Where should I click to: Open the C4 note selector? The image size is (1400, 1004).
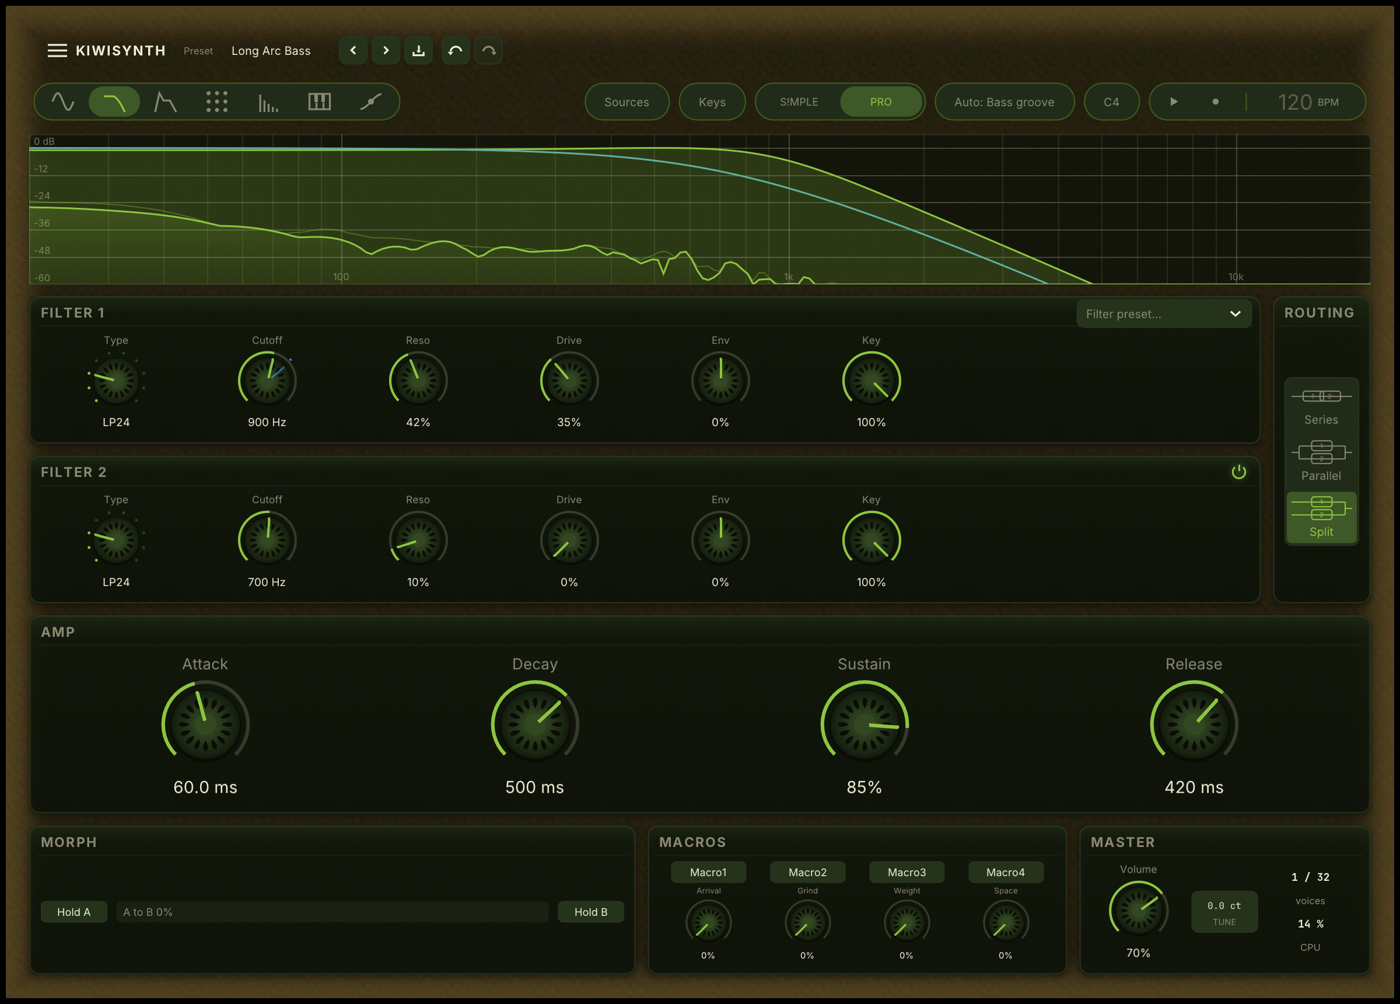pyautogui.click(x=1111, y=102)
